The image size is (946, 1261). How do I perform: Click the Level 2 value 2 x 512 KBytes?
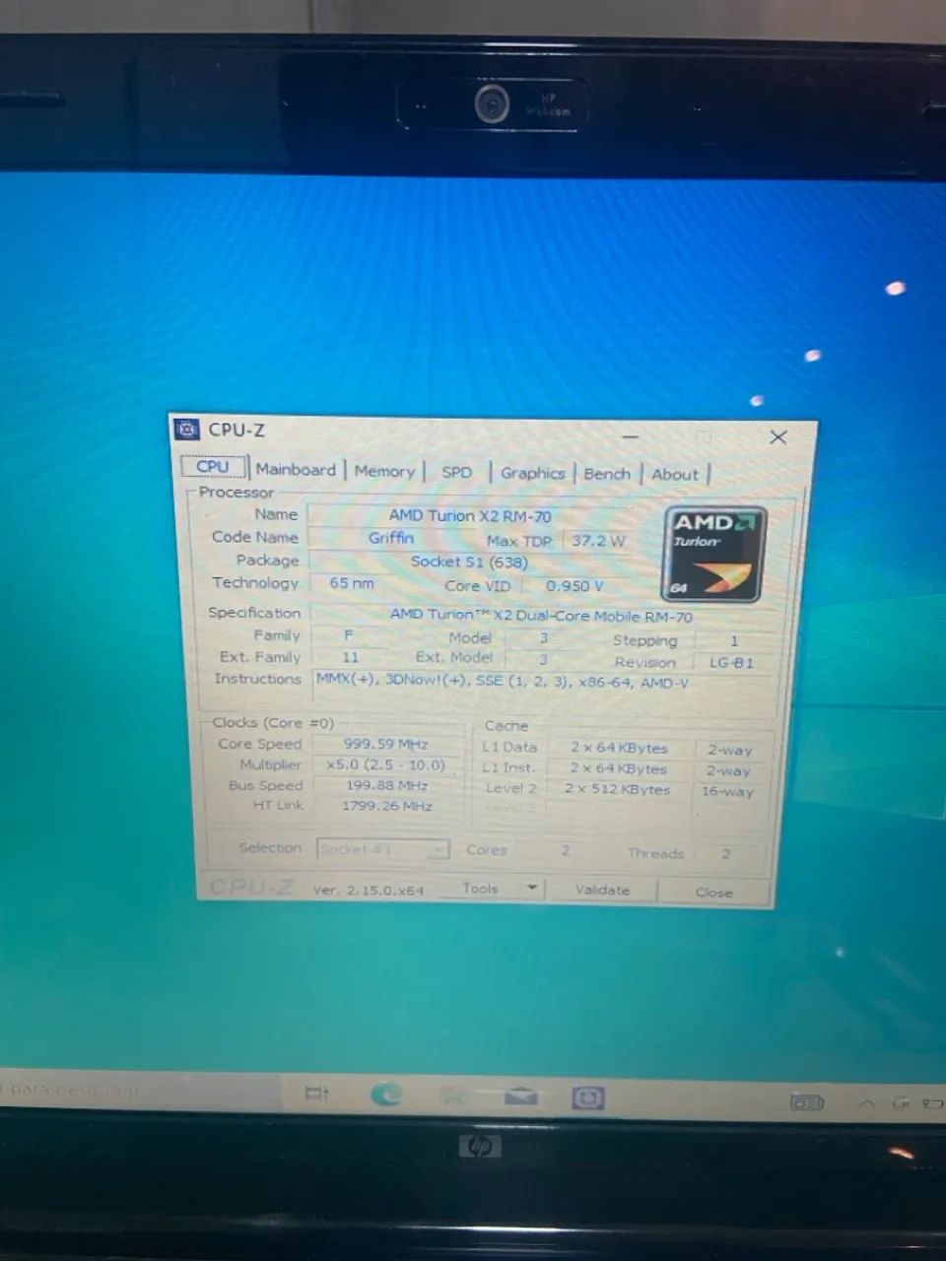point(619,789)
